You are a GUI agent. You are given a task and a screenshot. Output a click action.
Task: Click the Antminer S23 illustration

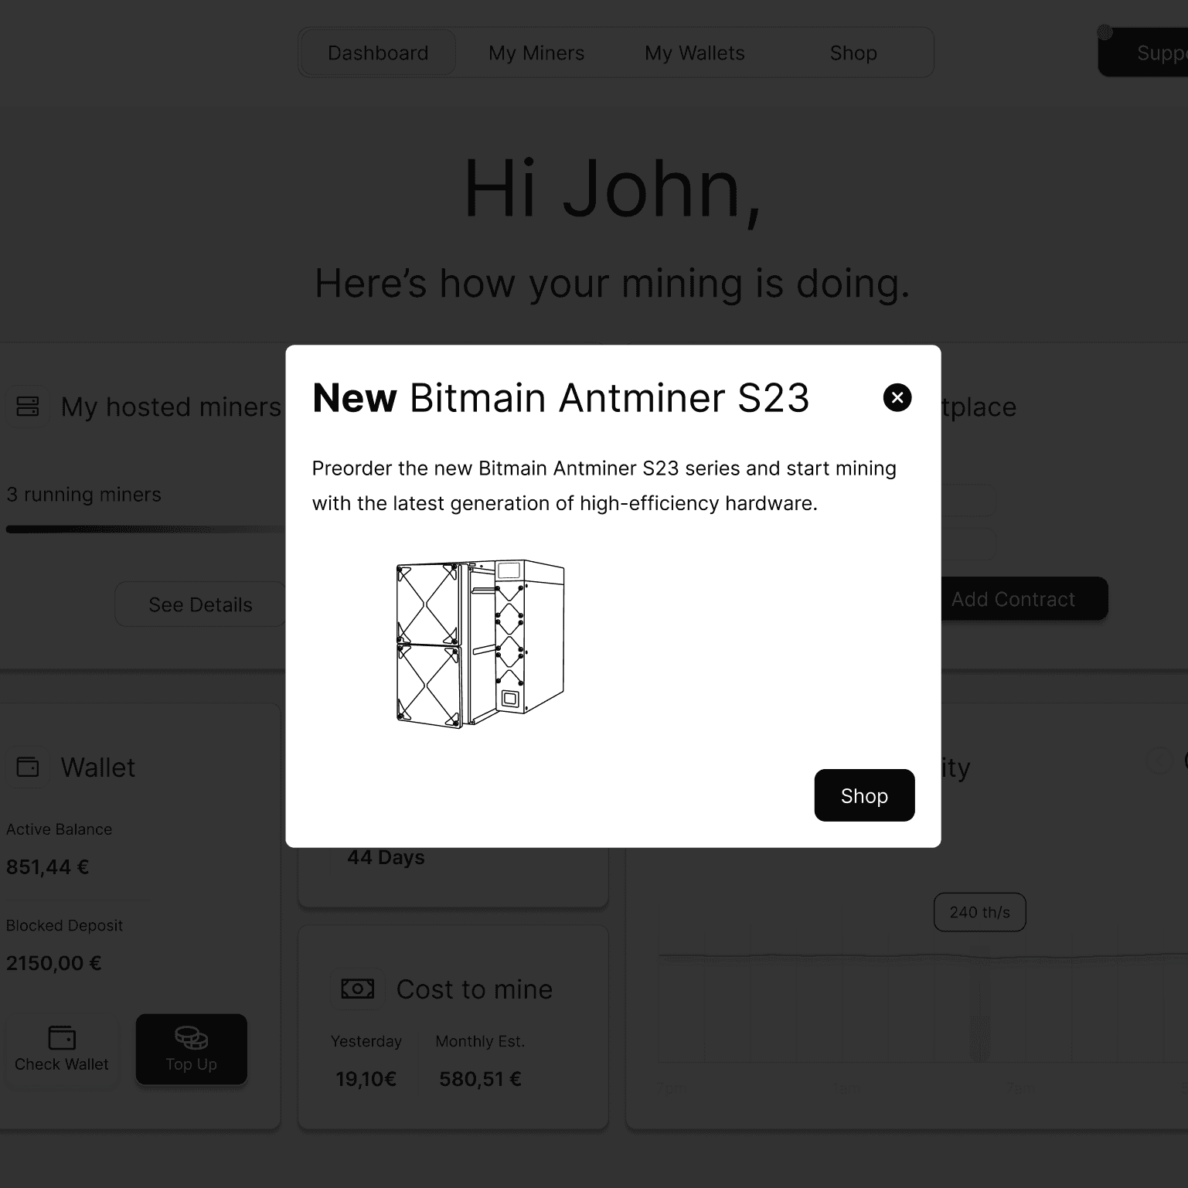point(480,643)
